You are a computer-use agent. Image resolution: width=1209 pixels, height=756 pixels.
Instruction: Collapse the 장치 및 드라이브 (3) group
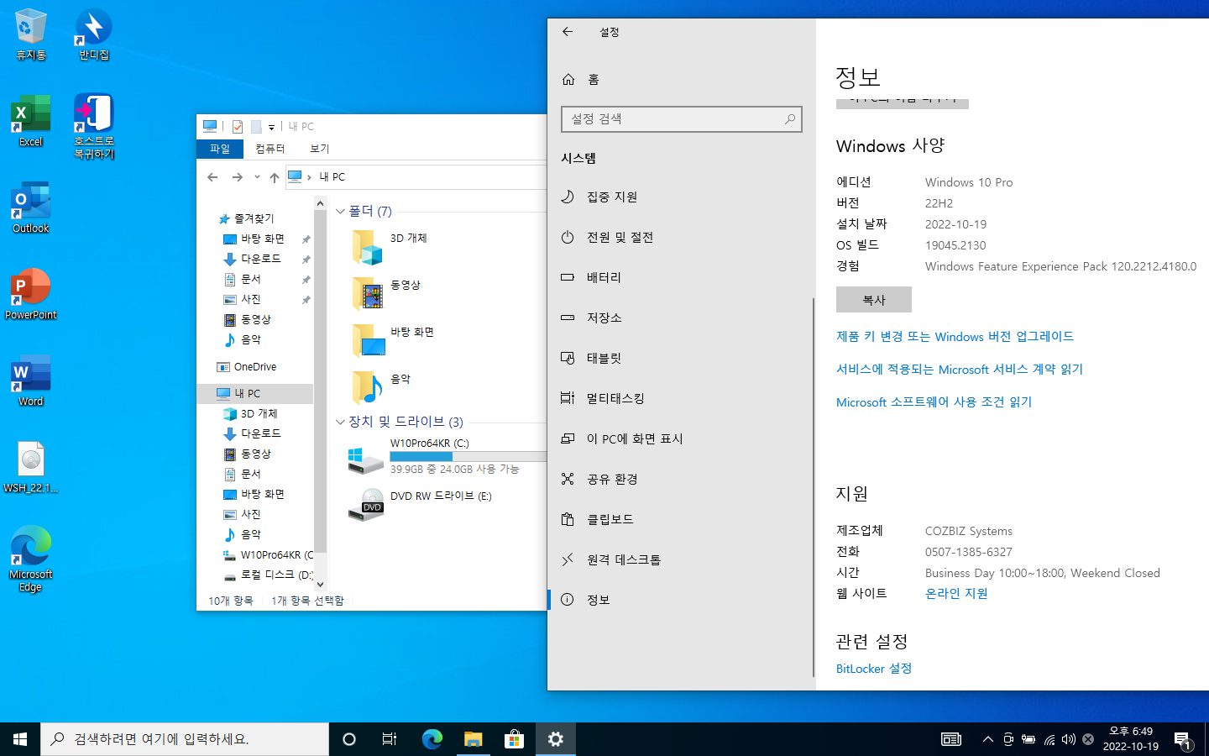tap(340, 422)
